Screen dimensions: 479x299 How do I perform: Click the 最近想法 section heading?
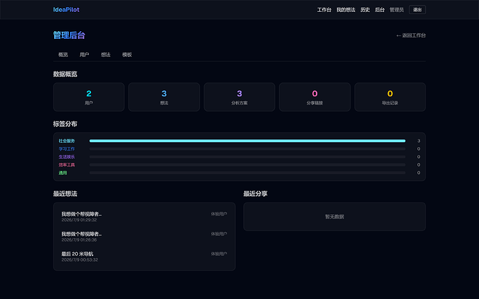(x=65, y=194)
